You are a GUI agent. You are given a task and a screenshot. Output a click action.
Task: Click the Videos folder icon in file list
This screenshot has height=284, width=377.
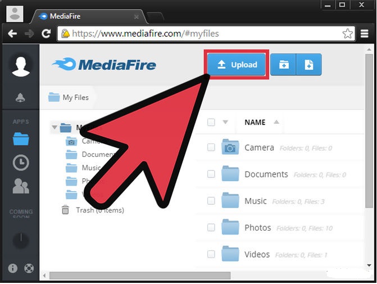click(230, 254)
